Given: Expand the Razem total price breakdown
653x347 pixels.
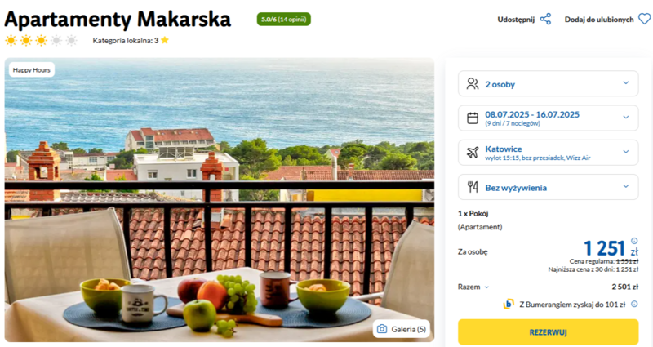Looking at the screenshot, I should tap(473, 287).
